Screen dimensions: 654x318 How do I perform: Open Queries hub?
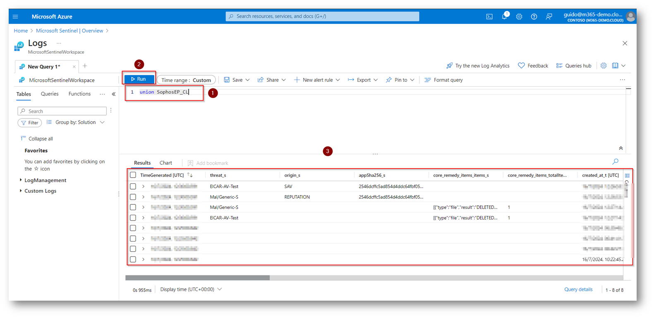pos(573,66)
